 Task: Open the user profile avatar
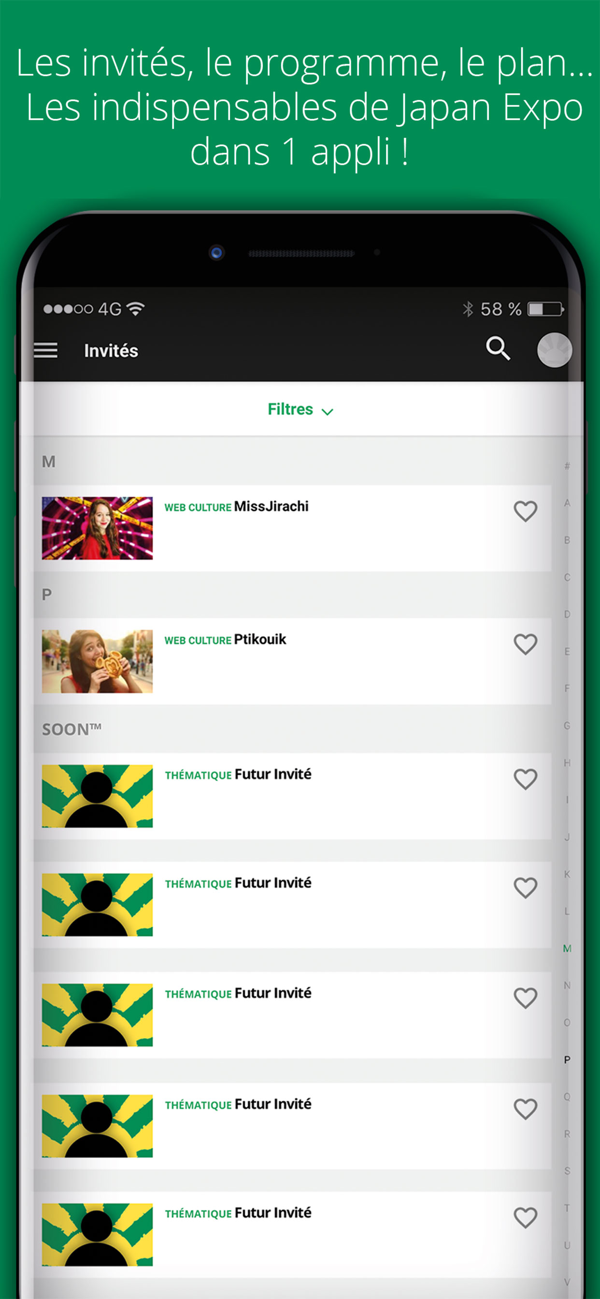(x=555, y=350)
